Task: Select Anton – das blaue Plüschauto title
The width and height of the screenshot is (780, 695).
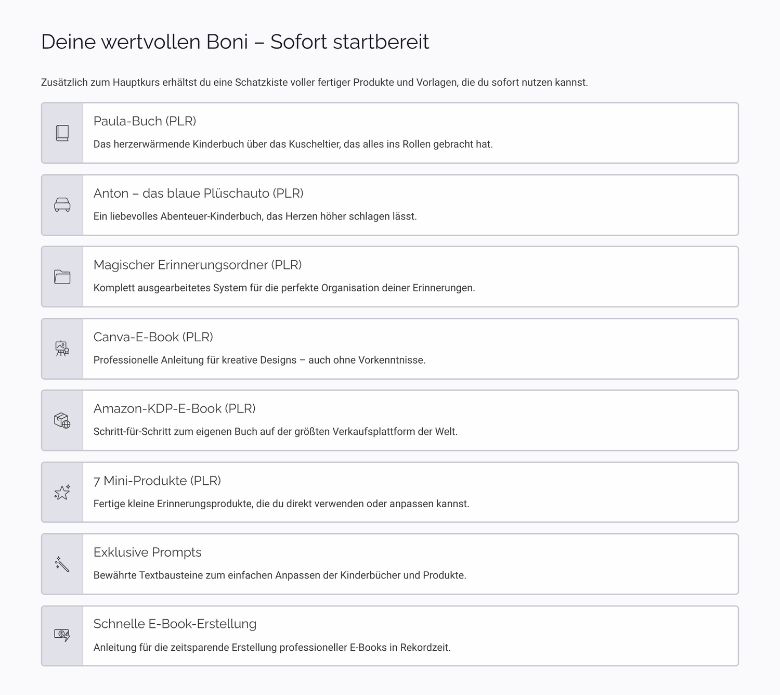Action: (198, 194)
